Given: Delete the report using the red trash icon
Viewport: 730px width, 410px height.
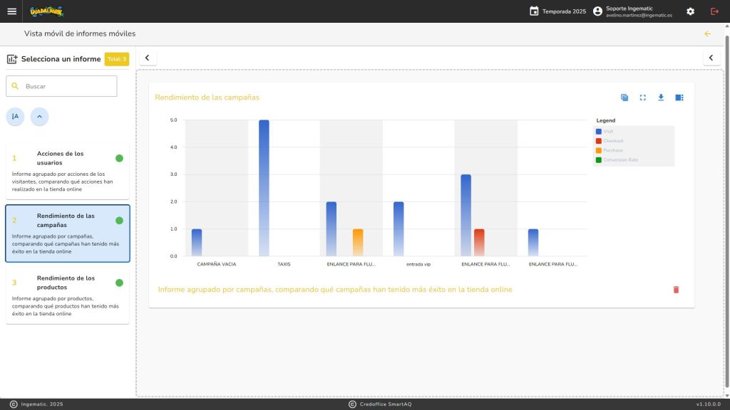Looking at the screenshot, I should point(676,290).
